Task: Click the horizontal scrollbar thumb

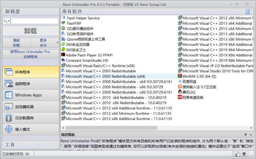Action: pyautogui.click(x=111, y=128)
